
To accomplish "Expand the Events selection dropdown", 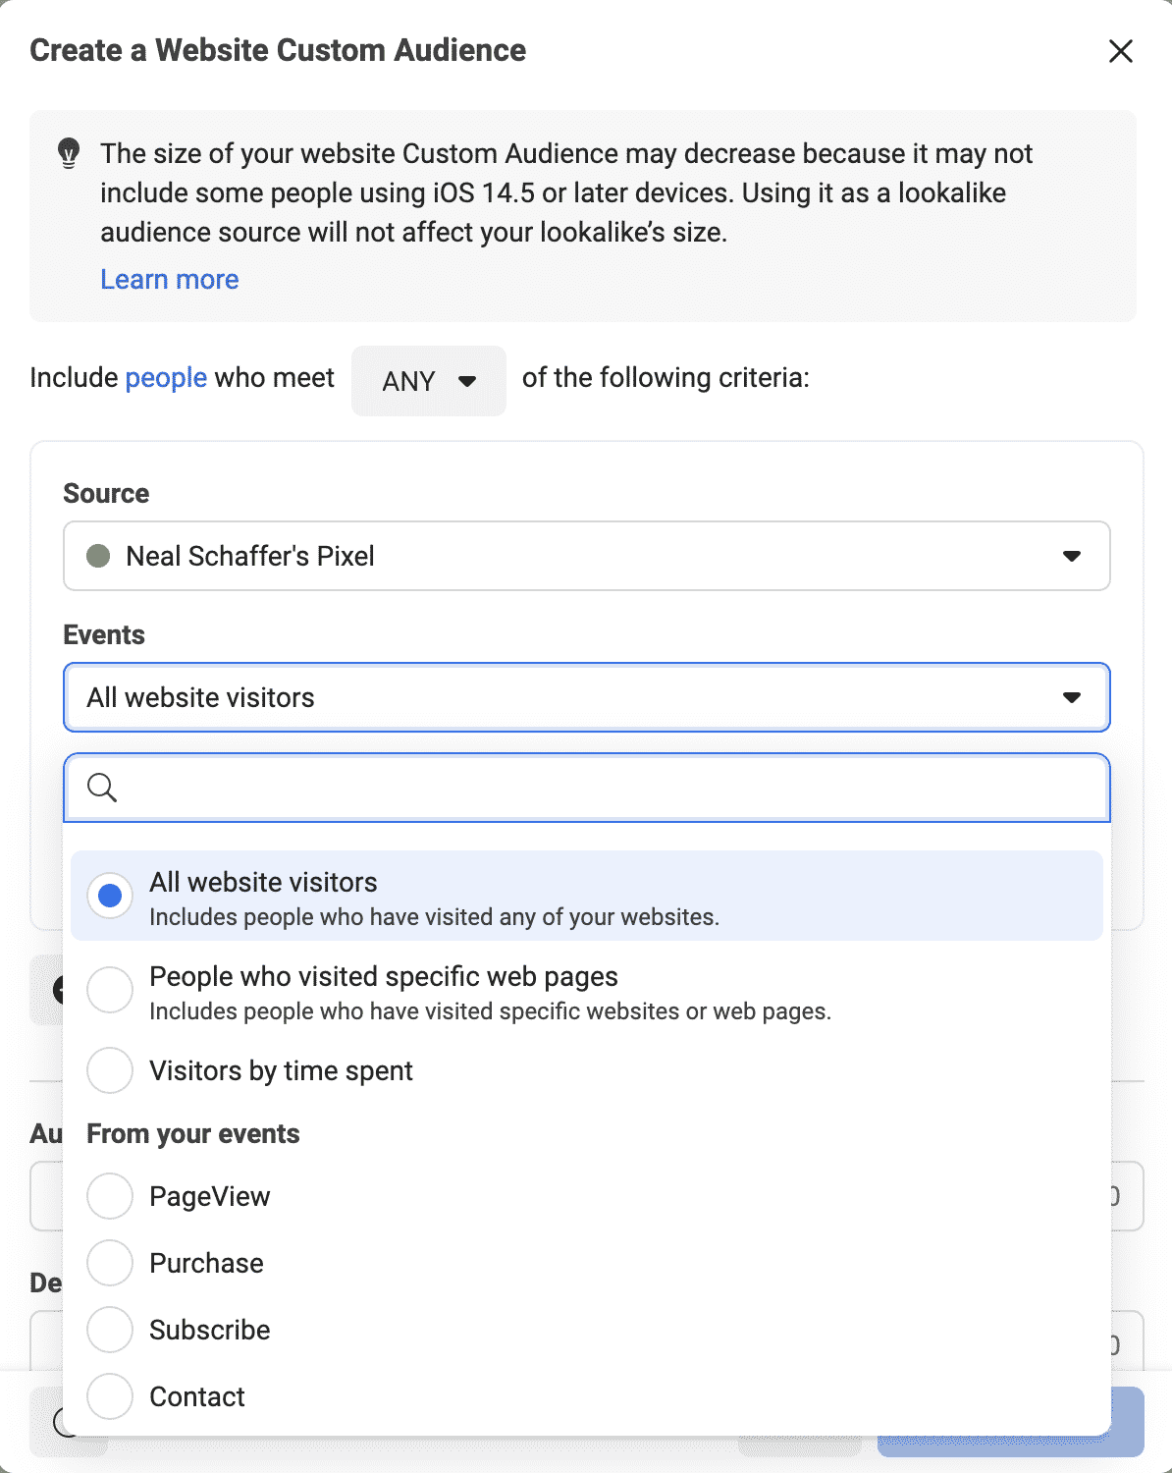I will click(x=586, y=697).
